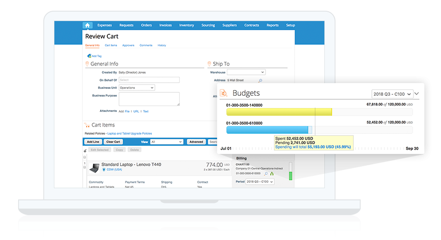Collapse the Budgets panel using the chevron
The image size is (441, 240).
point(417,93)
